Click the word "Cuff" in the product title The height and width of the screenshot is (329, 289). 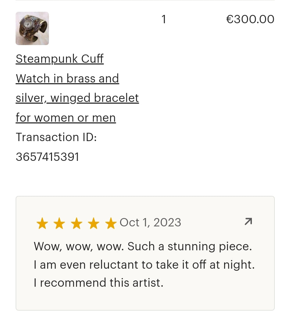tap(92, 59)
